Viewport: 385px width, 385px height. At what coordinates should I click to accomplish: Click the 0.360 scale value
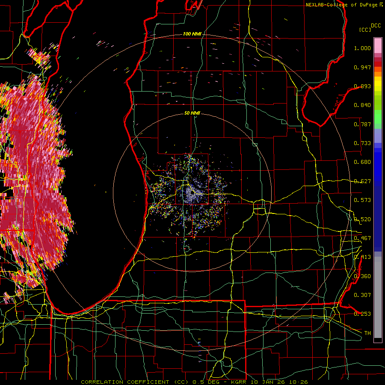point(362,276)
